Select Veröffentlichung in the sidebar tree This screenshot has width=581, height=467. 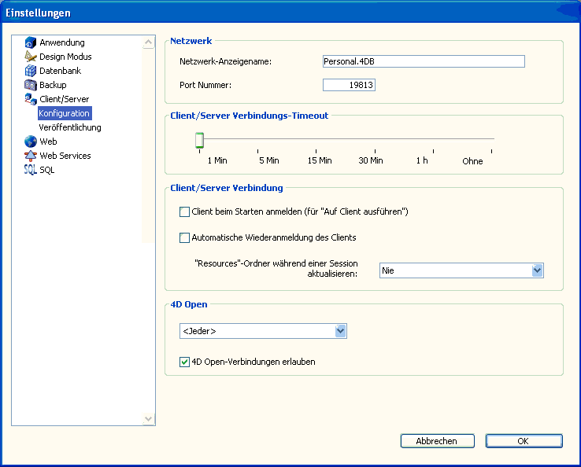[70, 127]
